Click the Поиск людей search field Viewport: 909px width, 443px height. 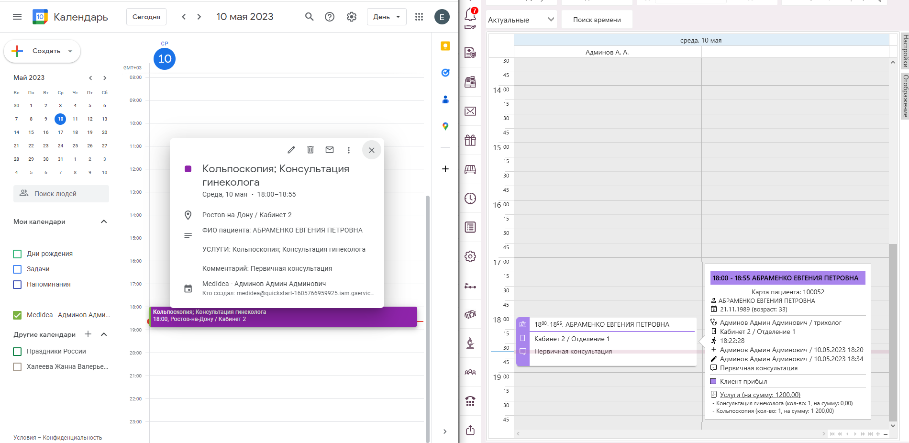[61, 194]
